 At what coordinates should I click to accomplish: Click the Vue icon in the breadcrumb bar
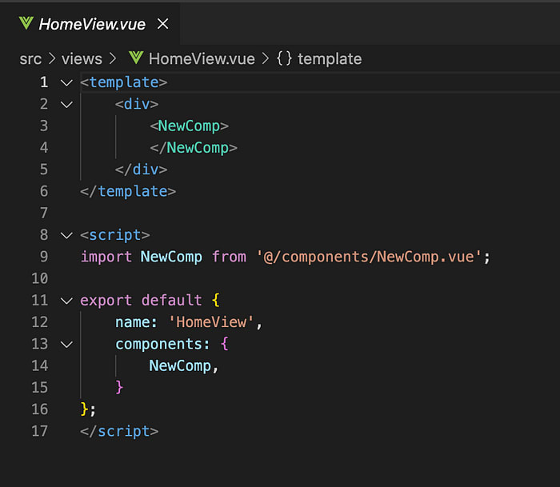pos(135,58)
